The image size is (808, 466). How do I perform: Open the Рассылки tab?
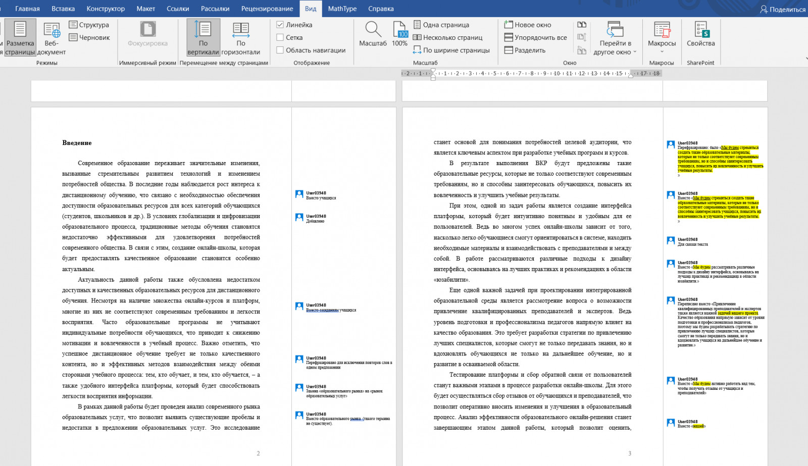coord(215,9)
